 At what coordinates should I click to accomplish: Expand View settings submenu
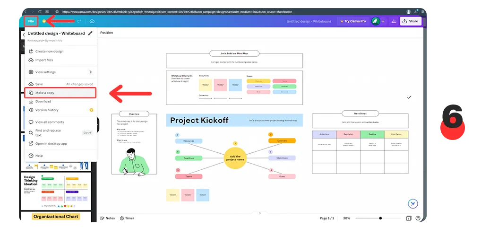coord(61,72)
